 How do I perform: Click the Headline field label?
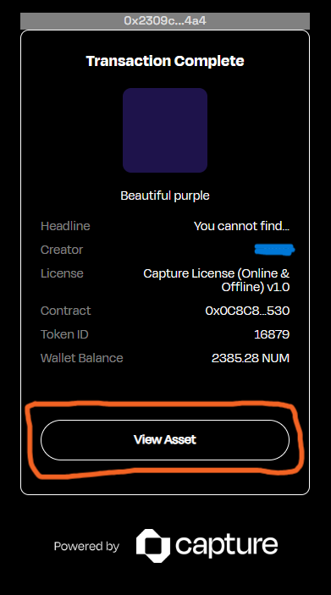point(65,226)
